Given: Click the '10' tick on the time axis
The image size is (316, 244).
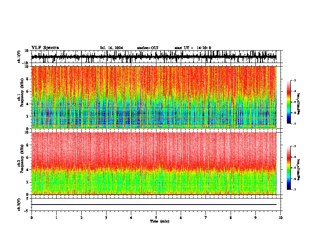Looking at the screenshot, I should (280, 218).
